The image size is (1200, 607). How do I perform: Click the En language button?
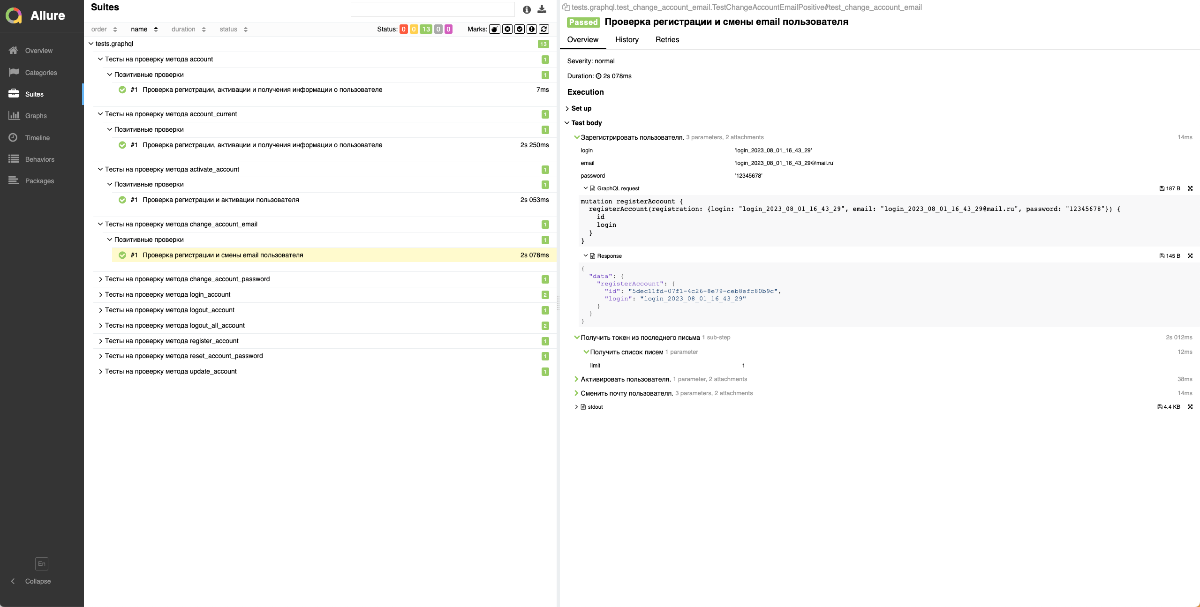[x=42, y=563]
